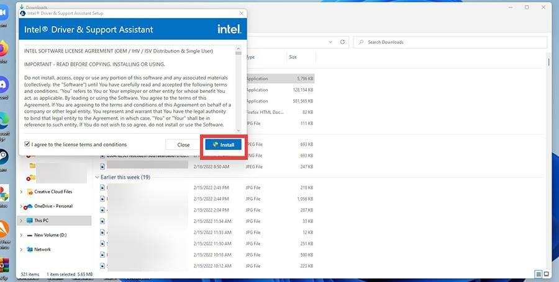Viewport: 559px width, 282px height.
Task: Open the Firefox desktop icon
Action: (3, 48)
